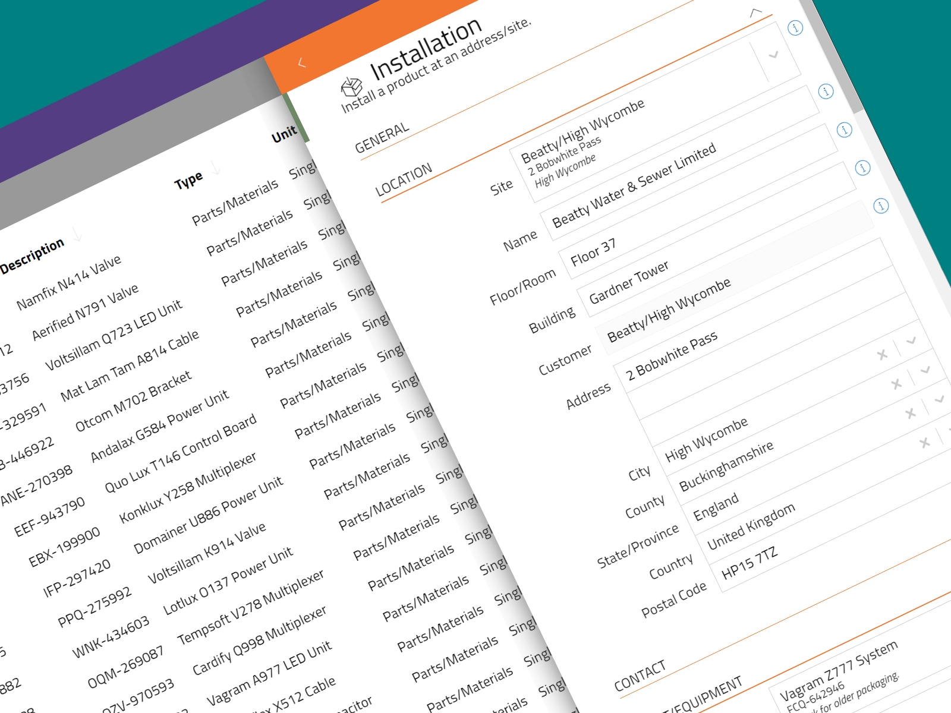
Task: Sort the list by the Type column arrow
Action: click(216, 168)
